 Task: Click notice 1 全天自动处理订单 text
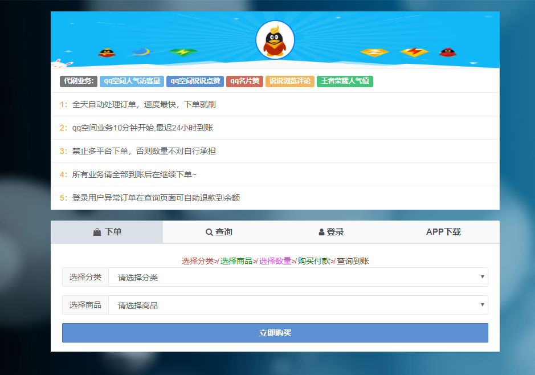[144, 104]
